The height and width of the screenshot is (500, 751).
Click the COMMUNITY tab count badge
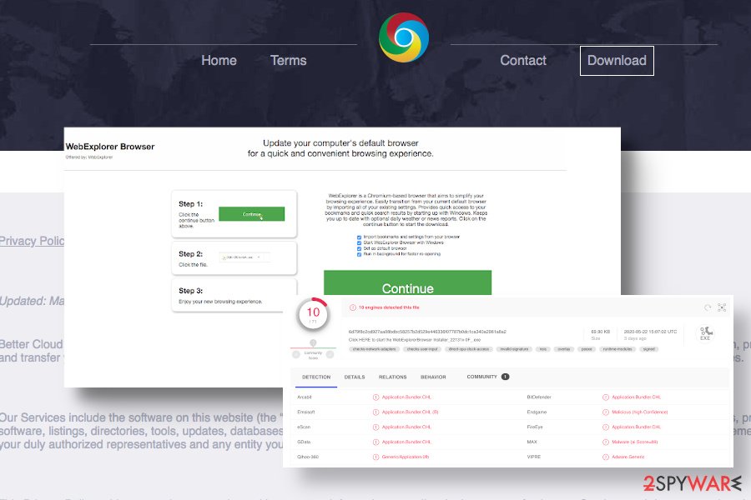505,377
